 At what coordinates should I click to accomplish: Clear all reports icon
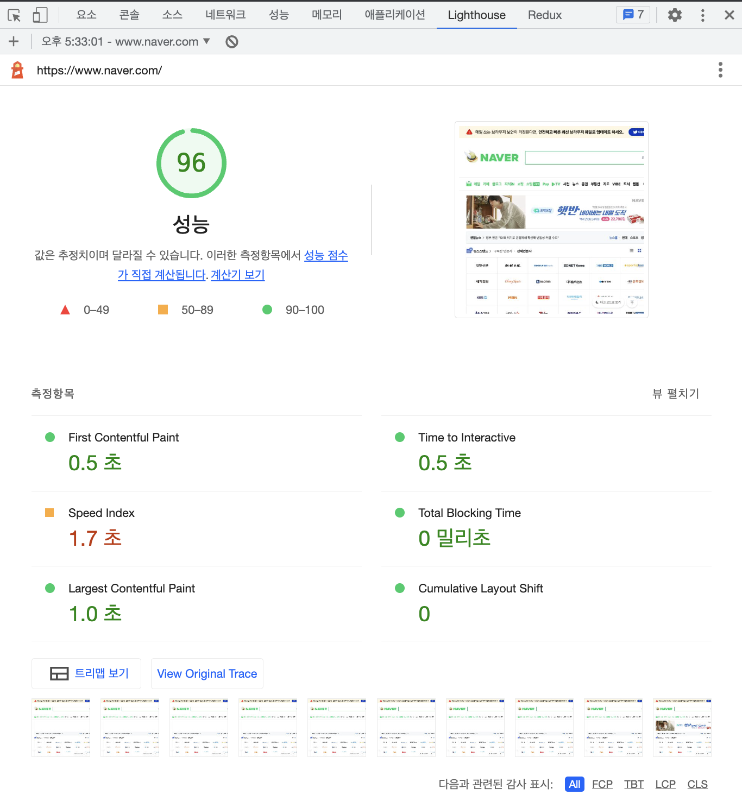click(232, 42)
